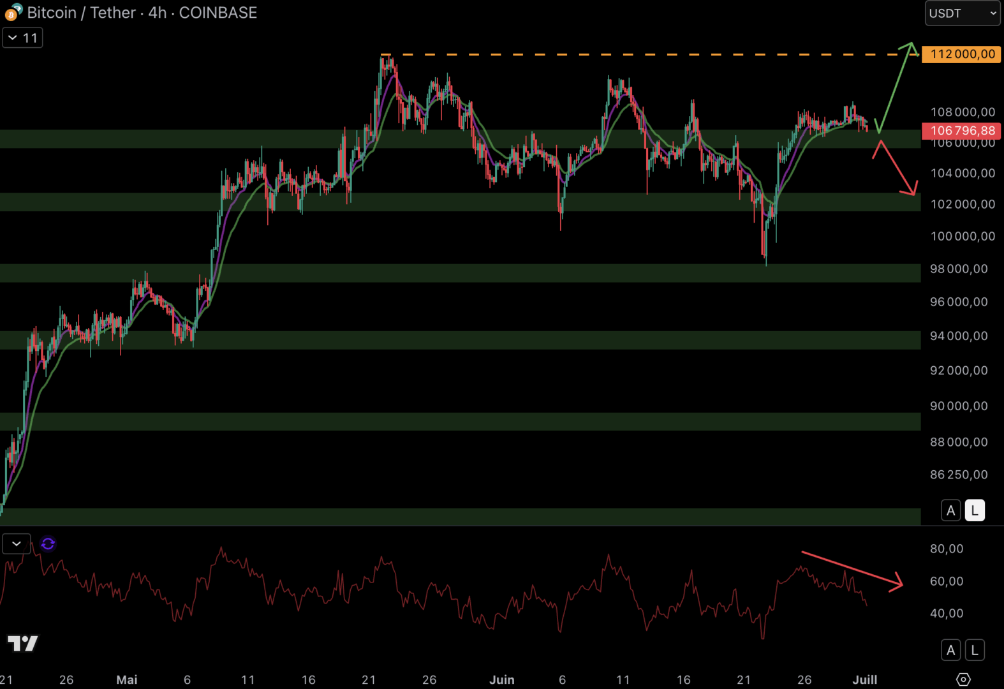This screenshot has width=1004, height=689.
Task: Expand the indicators legend showing 11
Action: tap(23, 38)
